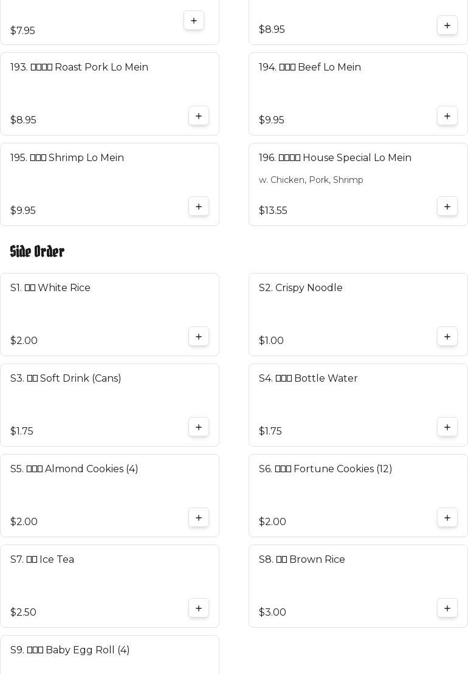This screenshot has width=468, height=674.
Task: Add Fortune Cookies (12) to cart
Action: [x=447, y=518]
